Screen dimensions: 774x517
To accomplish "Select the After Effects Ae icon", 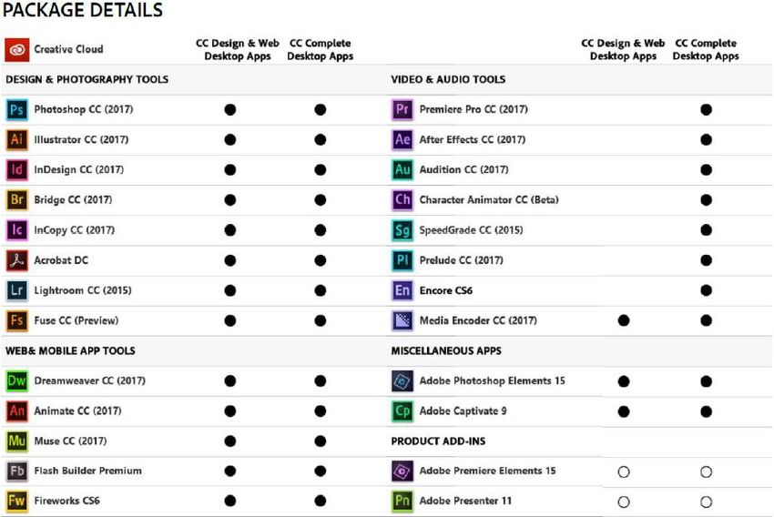I will coord(402,139).
